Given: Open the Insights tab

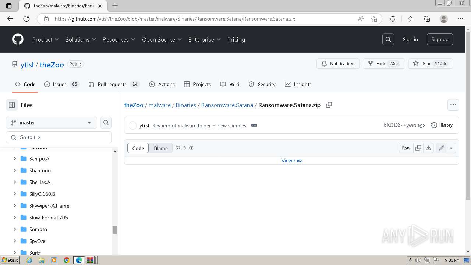Looking at the screenshot, I should (x=298, y=84).
